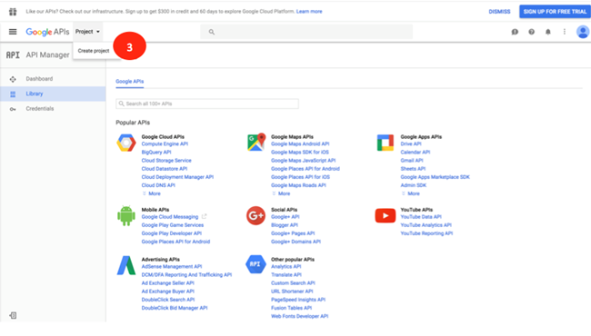Open Translate API link
The height and width of the screenshot is (336, 591).
coord(286,274)
